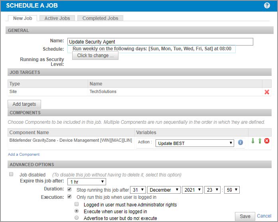Switch to the Completed Jobs tab
The height and width of the screenshot is (222, 278).
(100, 18)
